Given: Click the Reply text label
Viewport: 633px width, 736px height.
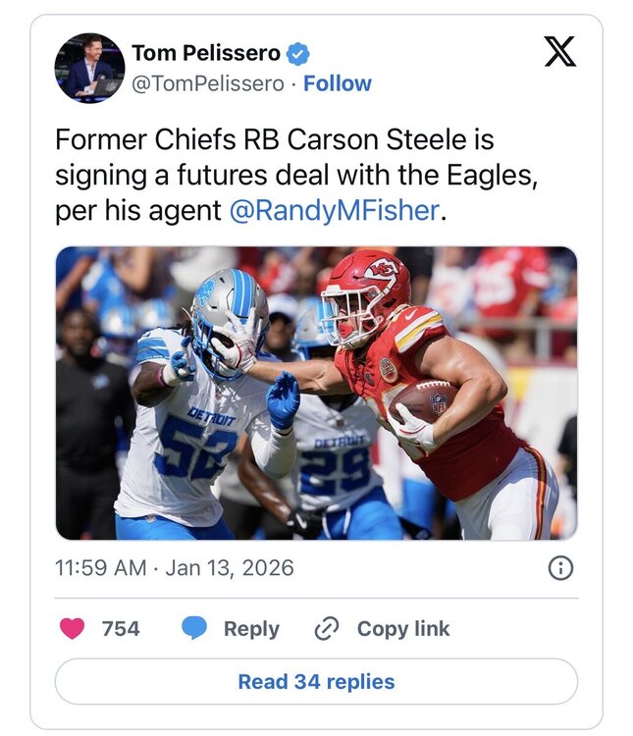Looking at the screenshot, I should click(251, 629).
